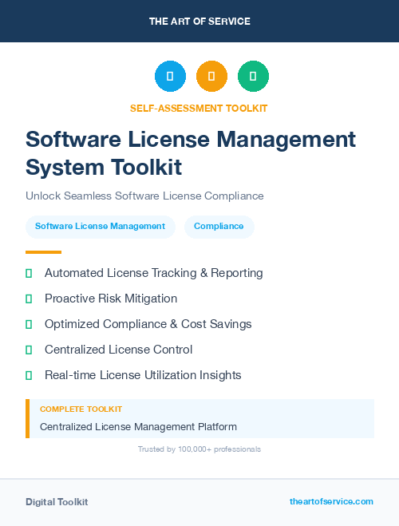Click Centralized License Management Platform text

(x=139, y=427)
